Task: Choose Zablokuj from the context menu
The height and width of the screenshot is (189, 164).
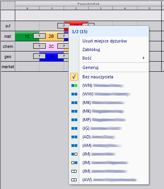Action: pos(91,49)
